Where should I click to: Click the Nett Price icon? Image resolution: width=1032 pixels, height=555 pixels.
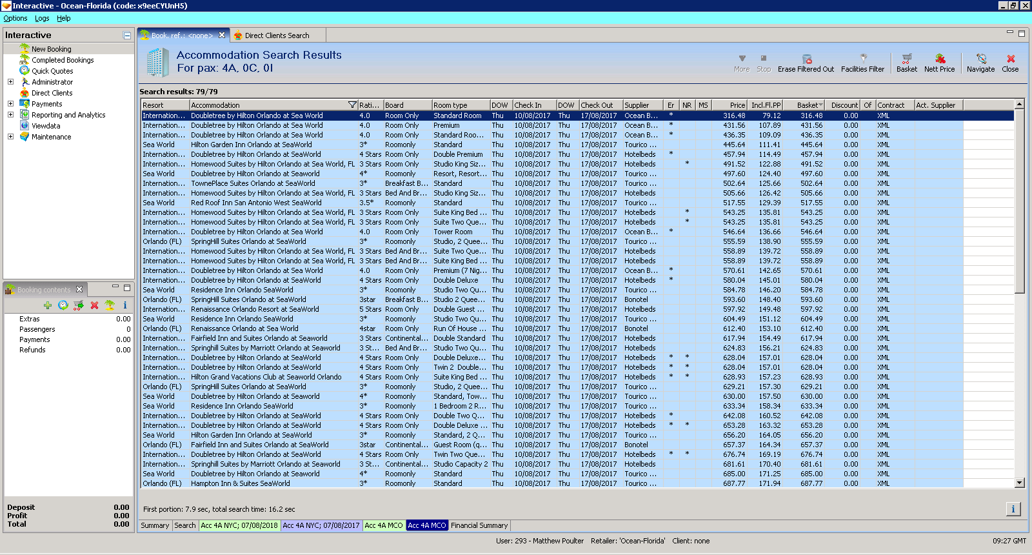click(940, 59)
